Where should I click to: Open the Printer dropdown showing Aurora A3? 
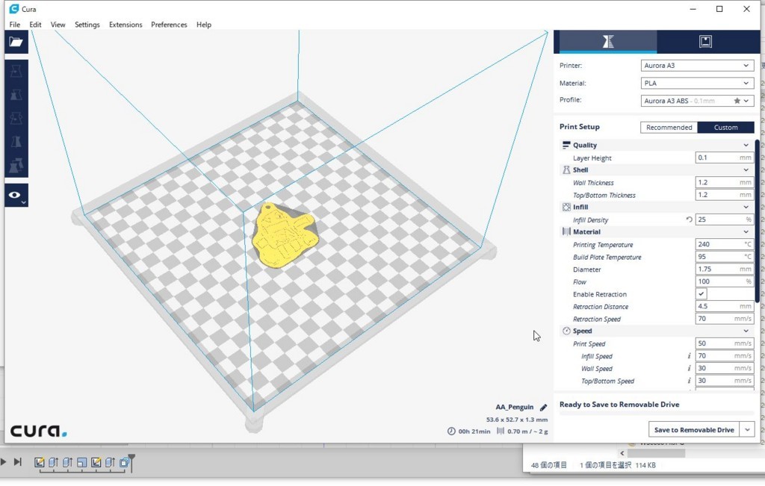click(697, 65)
